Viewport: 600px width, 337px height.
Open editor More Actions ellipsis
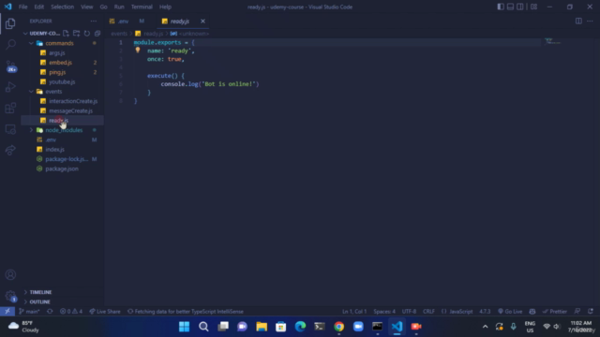pos(590,21)
